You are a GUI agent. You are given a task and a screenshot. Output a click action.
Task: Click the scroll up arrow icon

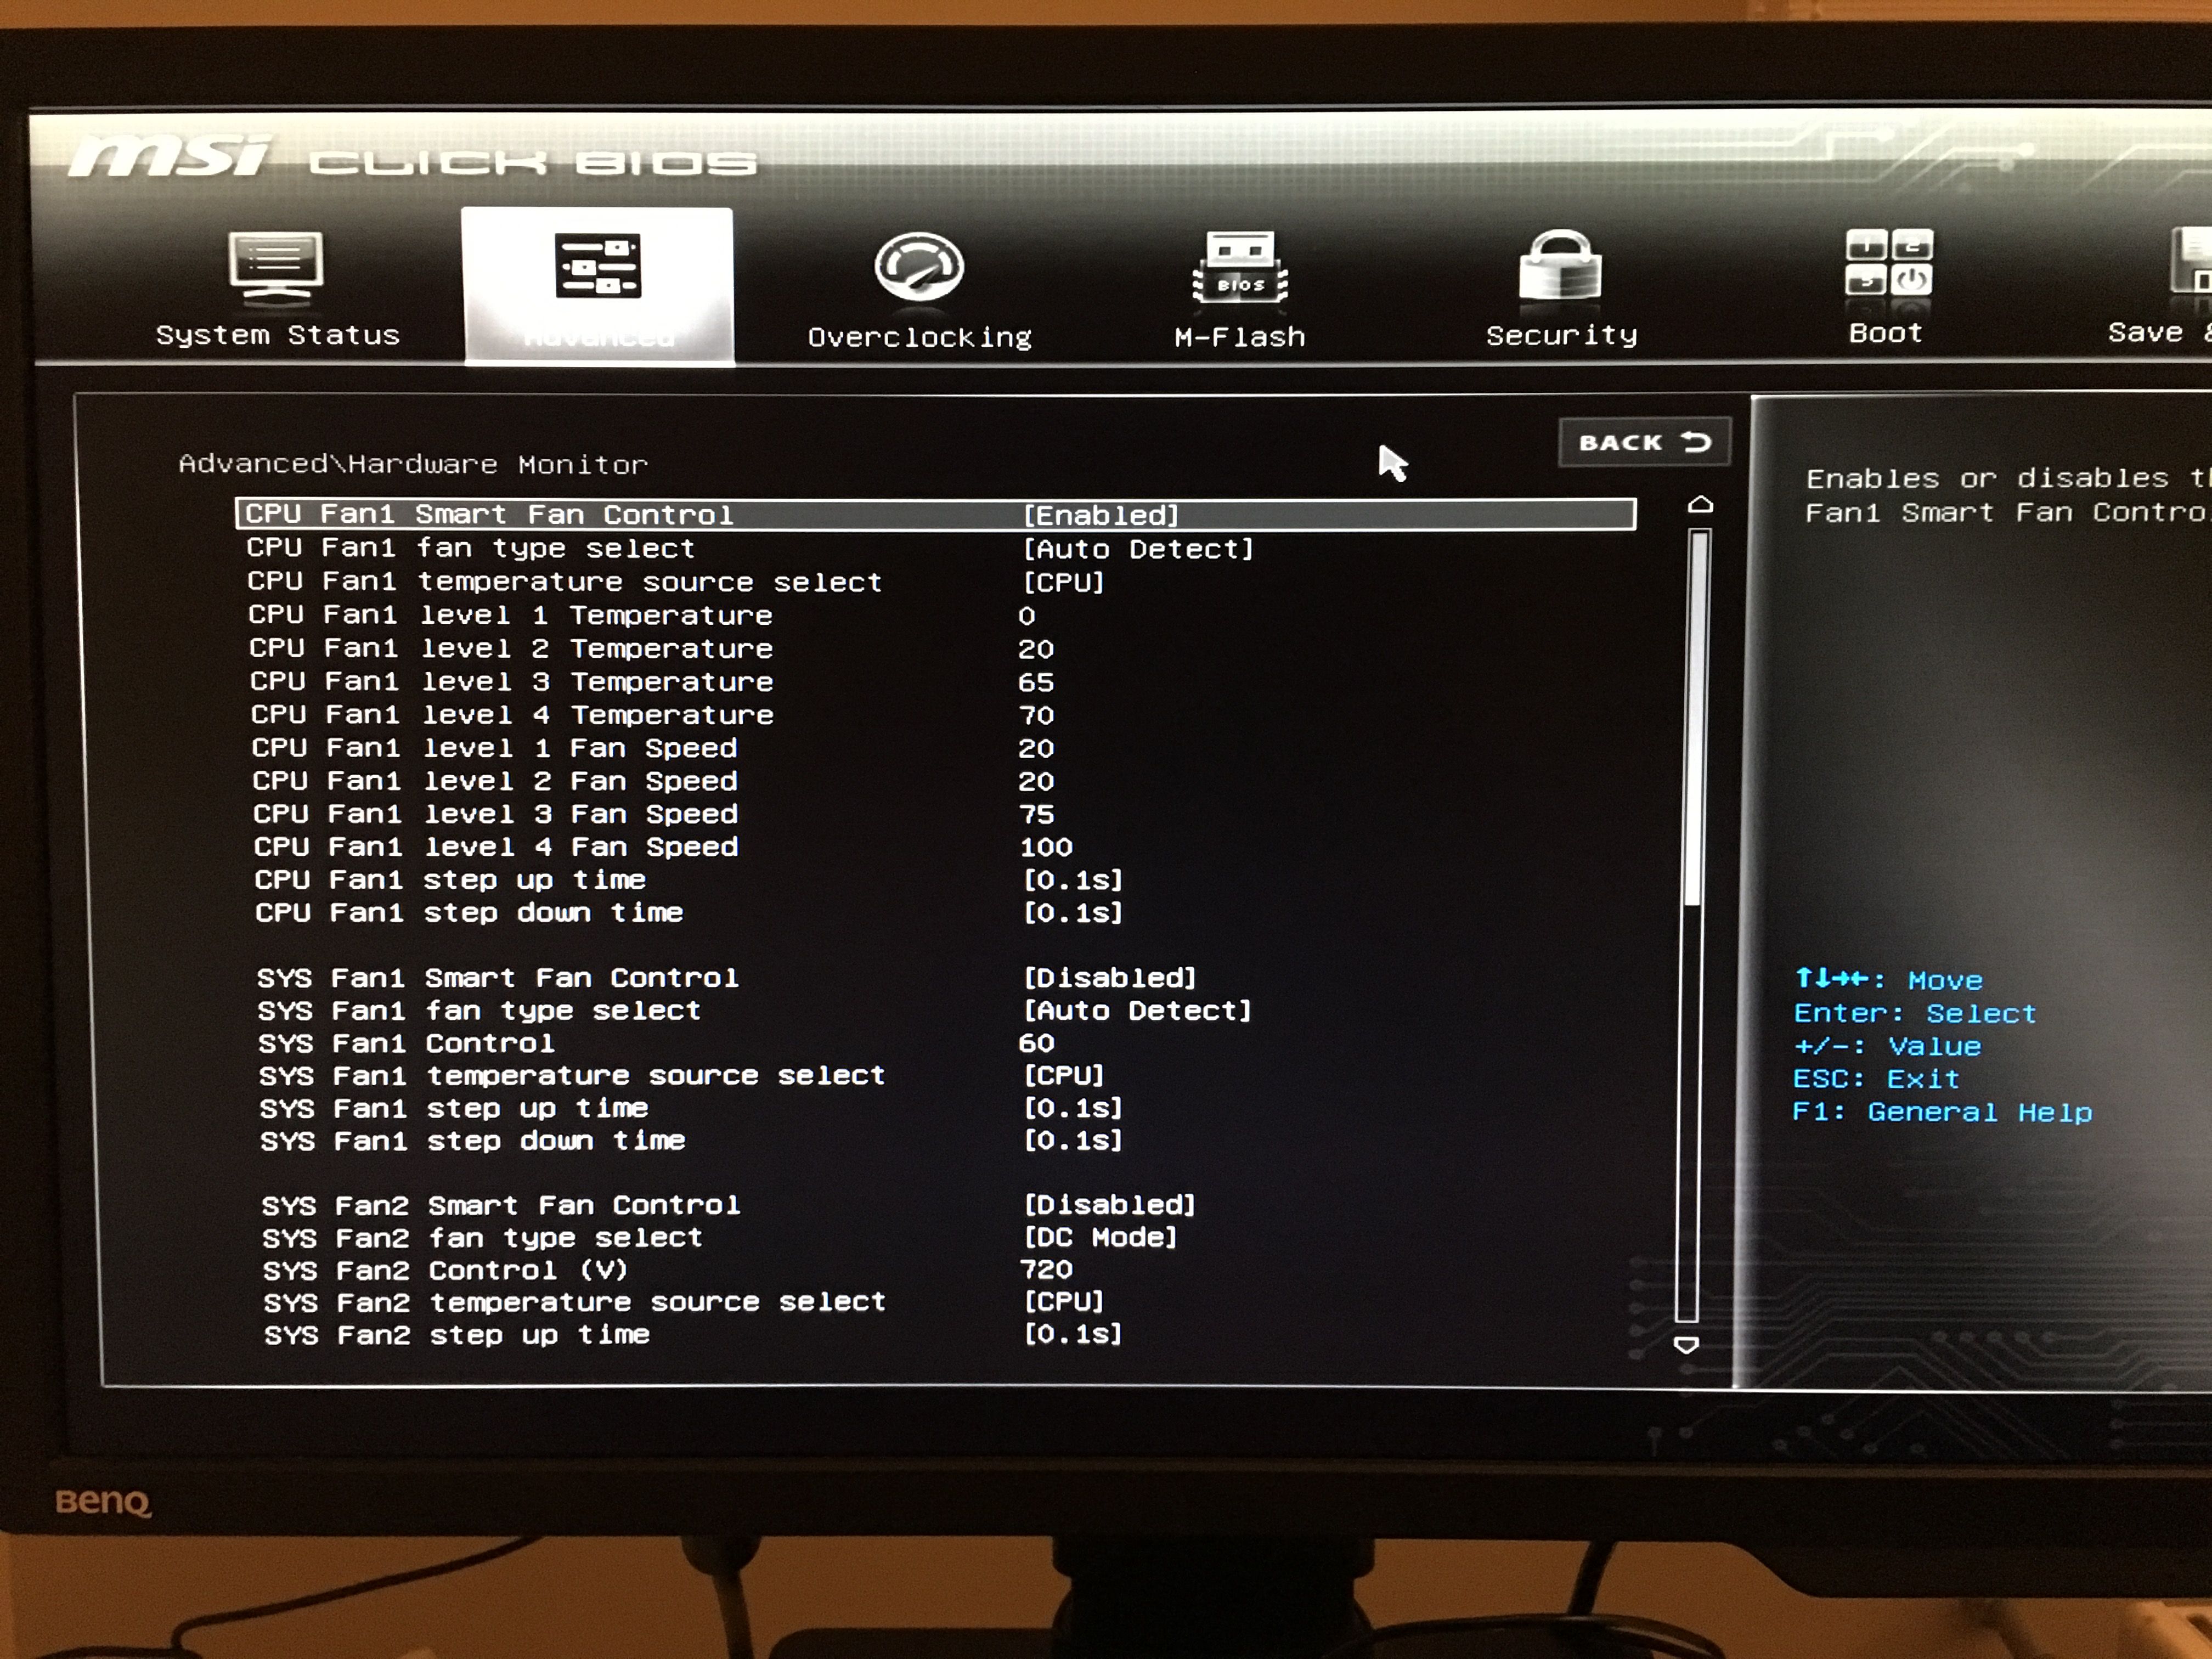coord(1700,505)
